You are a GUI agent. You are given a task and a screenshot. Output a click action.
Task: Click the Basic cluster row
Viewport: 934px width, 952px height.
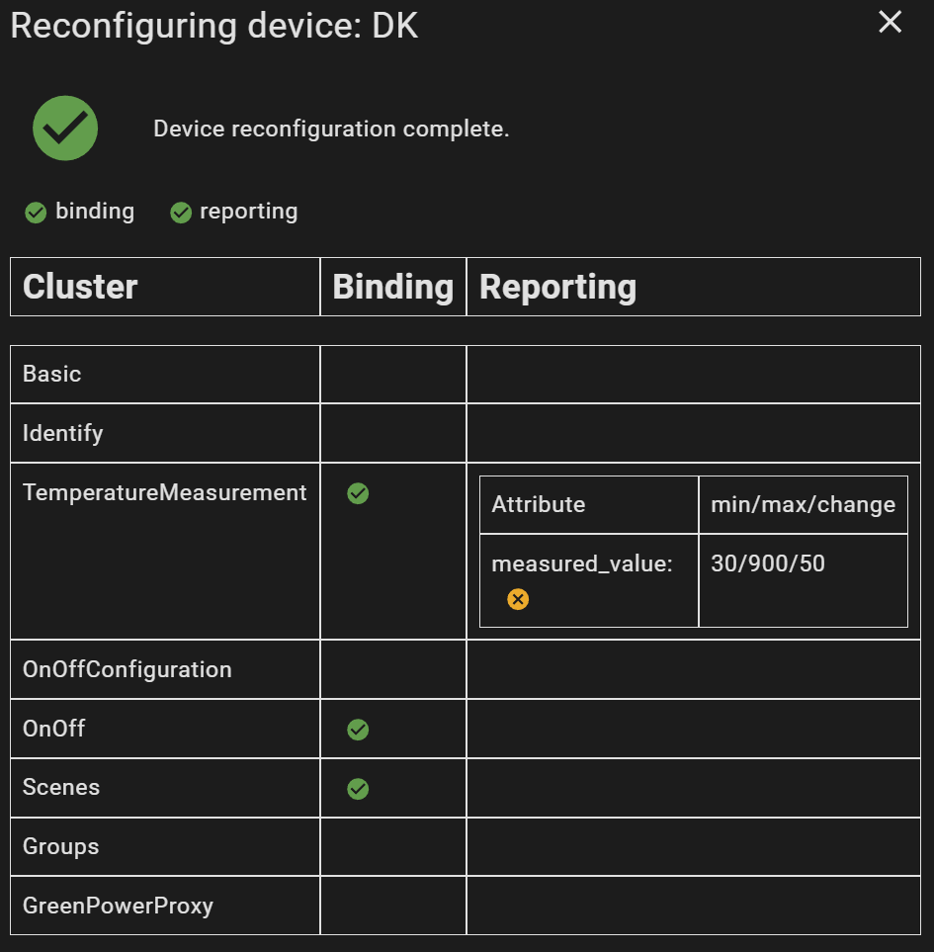[52, 374]
